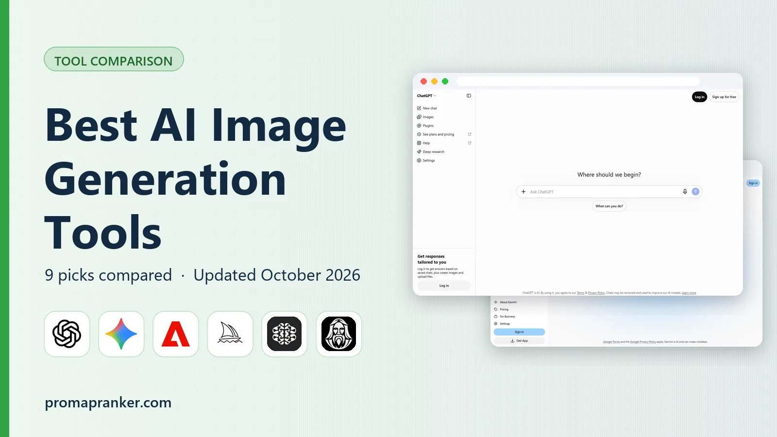Click Get App button in Gemini window
This screenshot has width=777, height=437.
519,341
